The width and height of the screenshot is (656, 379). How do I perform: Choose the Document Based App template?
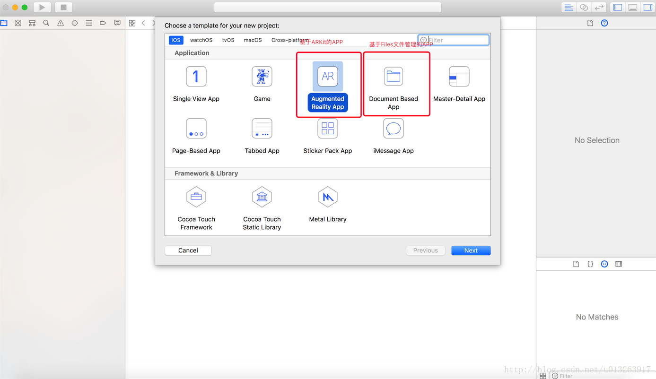point(394,89)
